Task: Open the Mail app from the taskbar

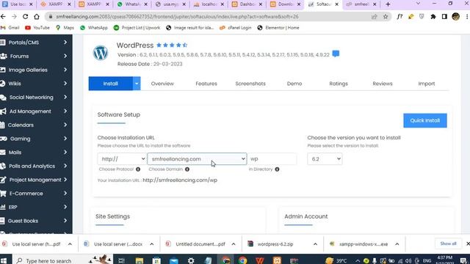Action: 174,260
